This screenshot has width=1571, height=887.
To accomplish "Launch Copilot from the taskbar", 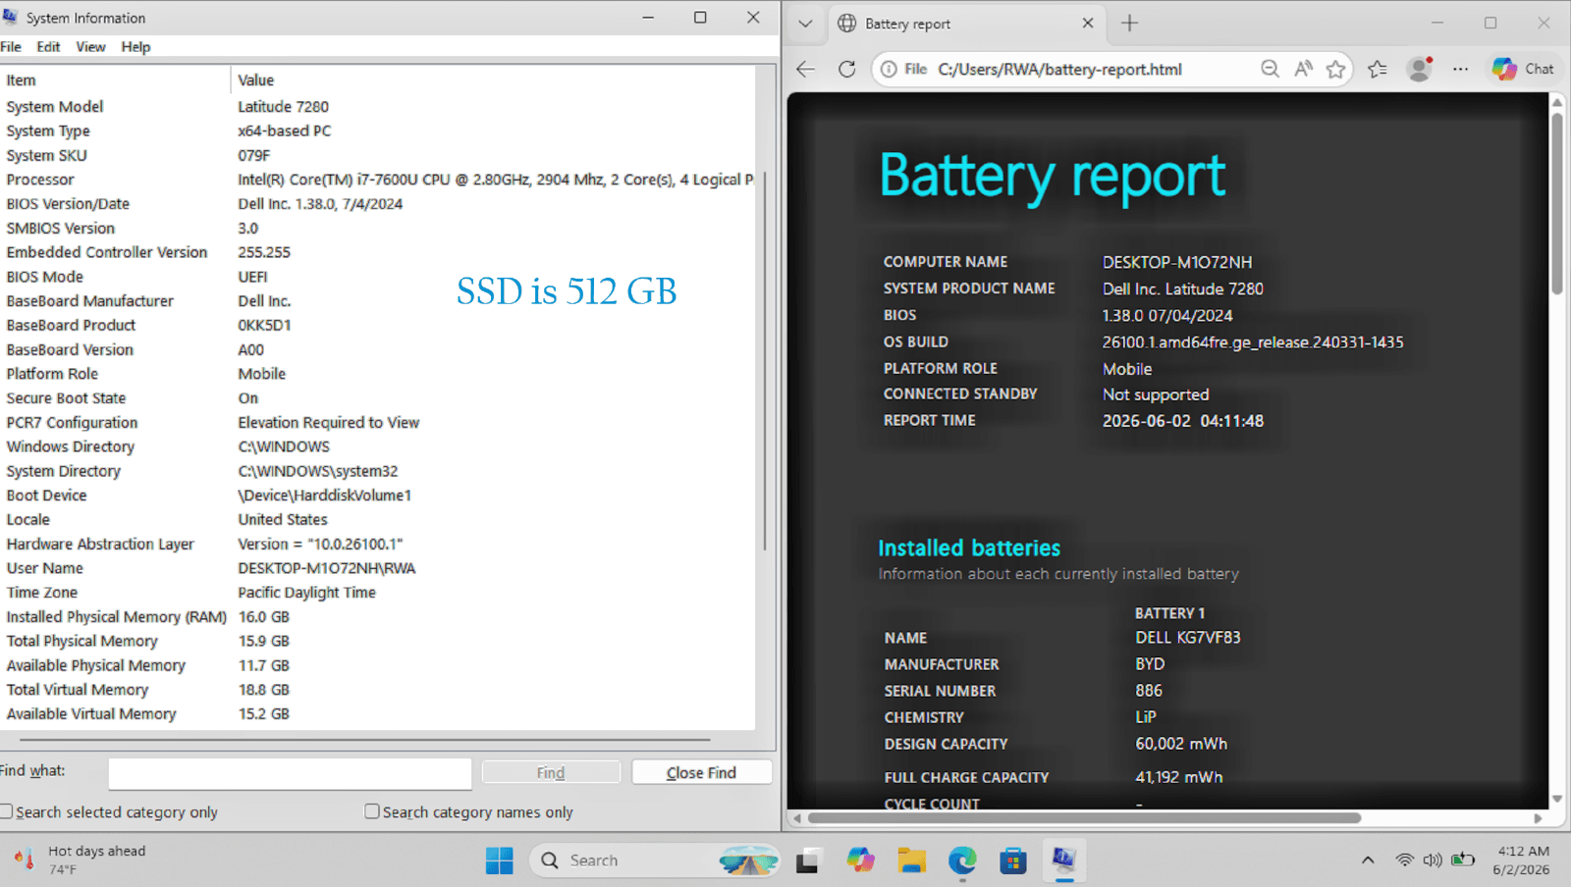I will pos(860,861).
